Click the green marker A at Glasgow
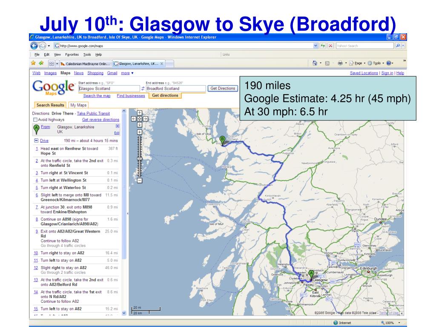 [x=311, y=274]
